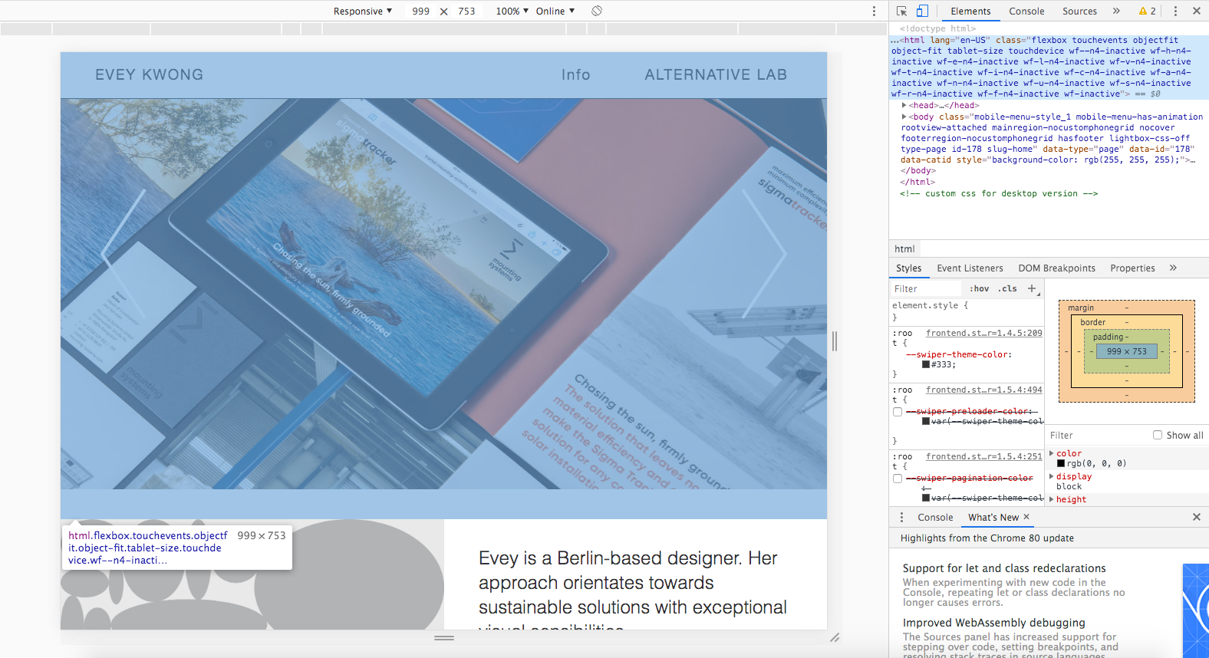The image size is (1209, 658).
Task: Open DevTools customize three-dot menu
Action: tap(1175, 11)
